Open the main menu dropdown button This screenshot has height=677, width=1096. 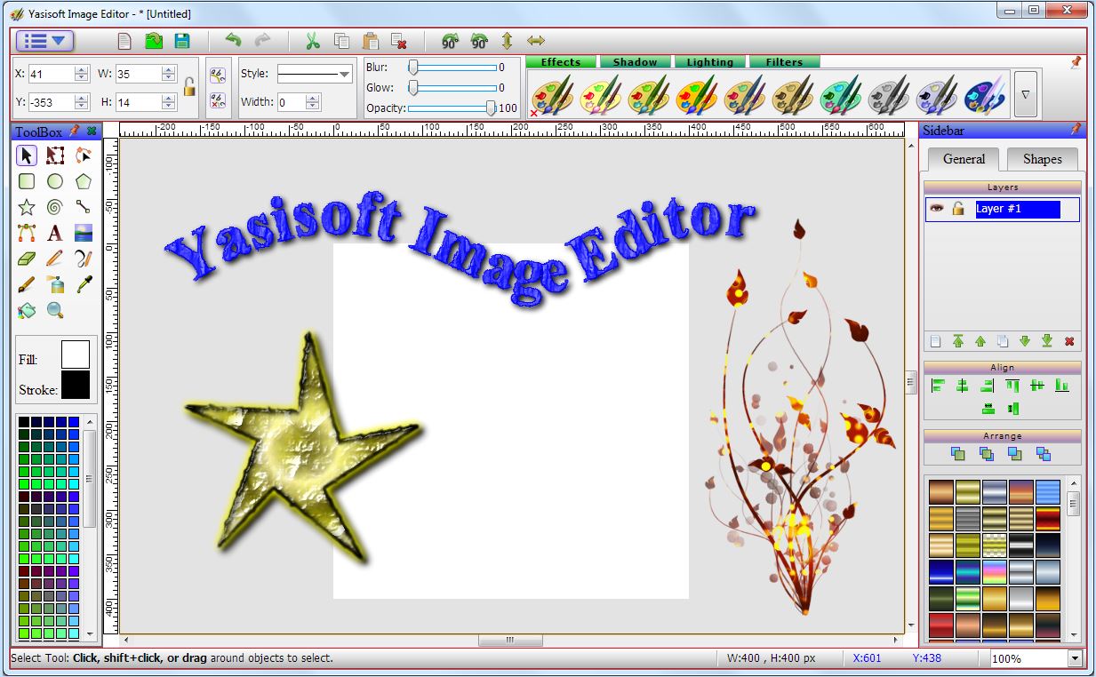click(x=44, y=41)
